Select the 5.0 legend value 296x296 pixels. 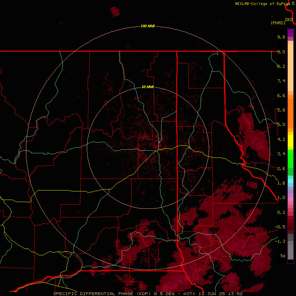pyautogui.click(x=281, y=125)
